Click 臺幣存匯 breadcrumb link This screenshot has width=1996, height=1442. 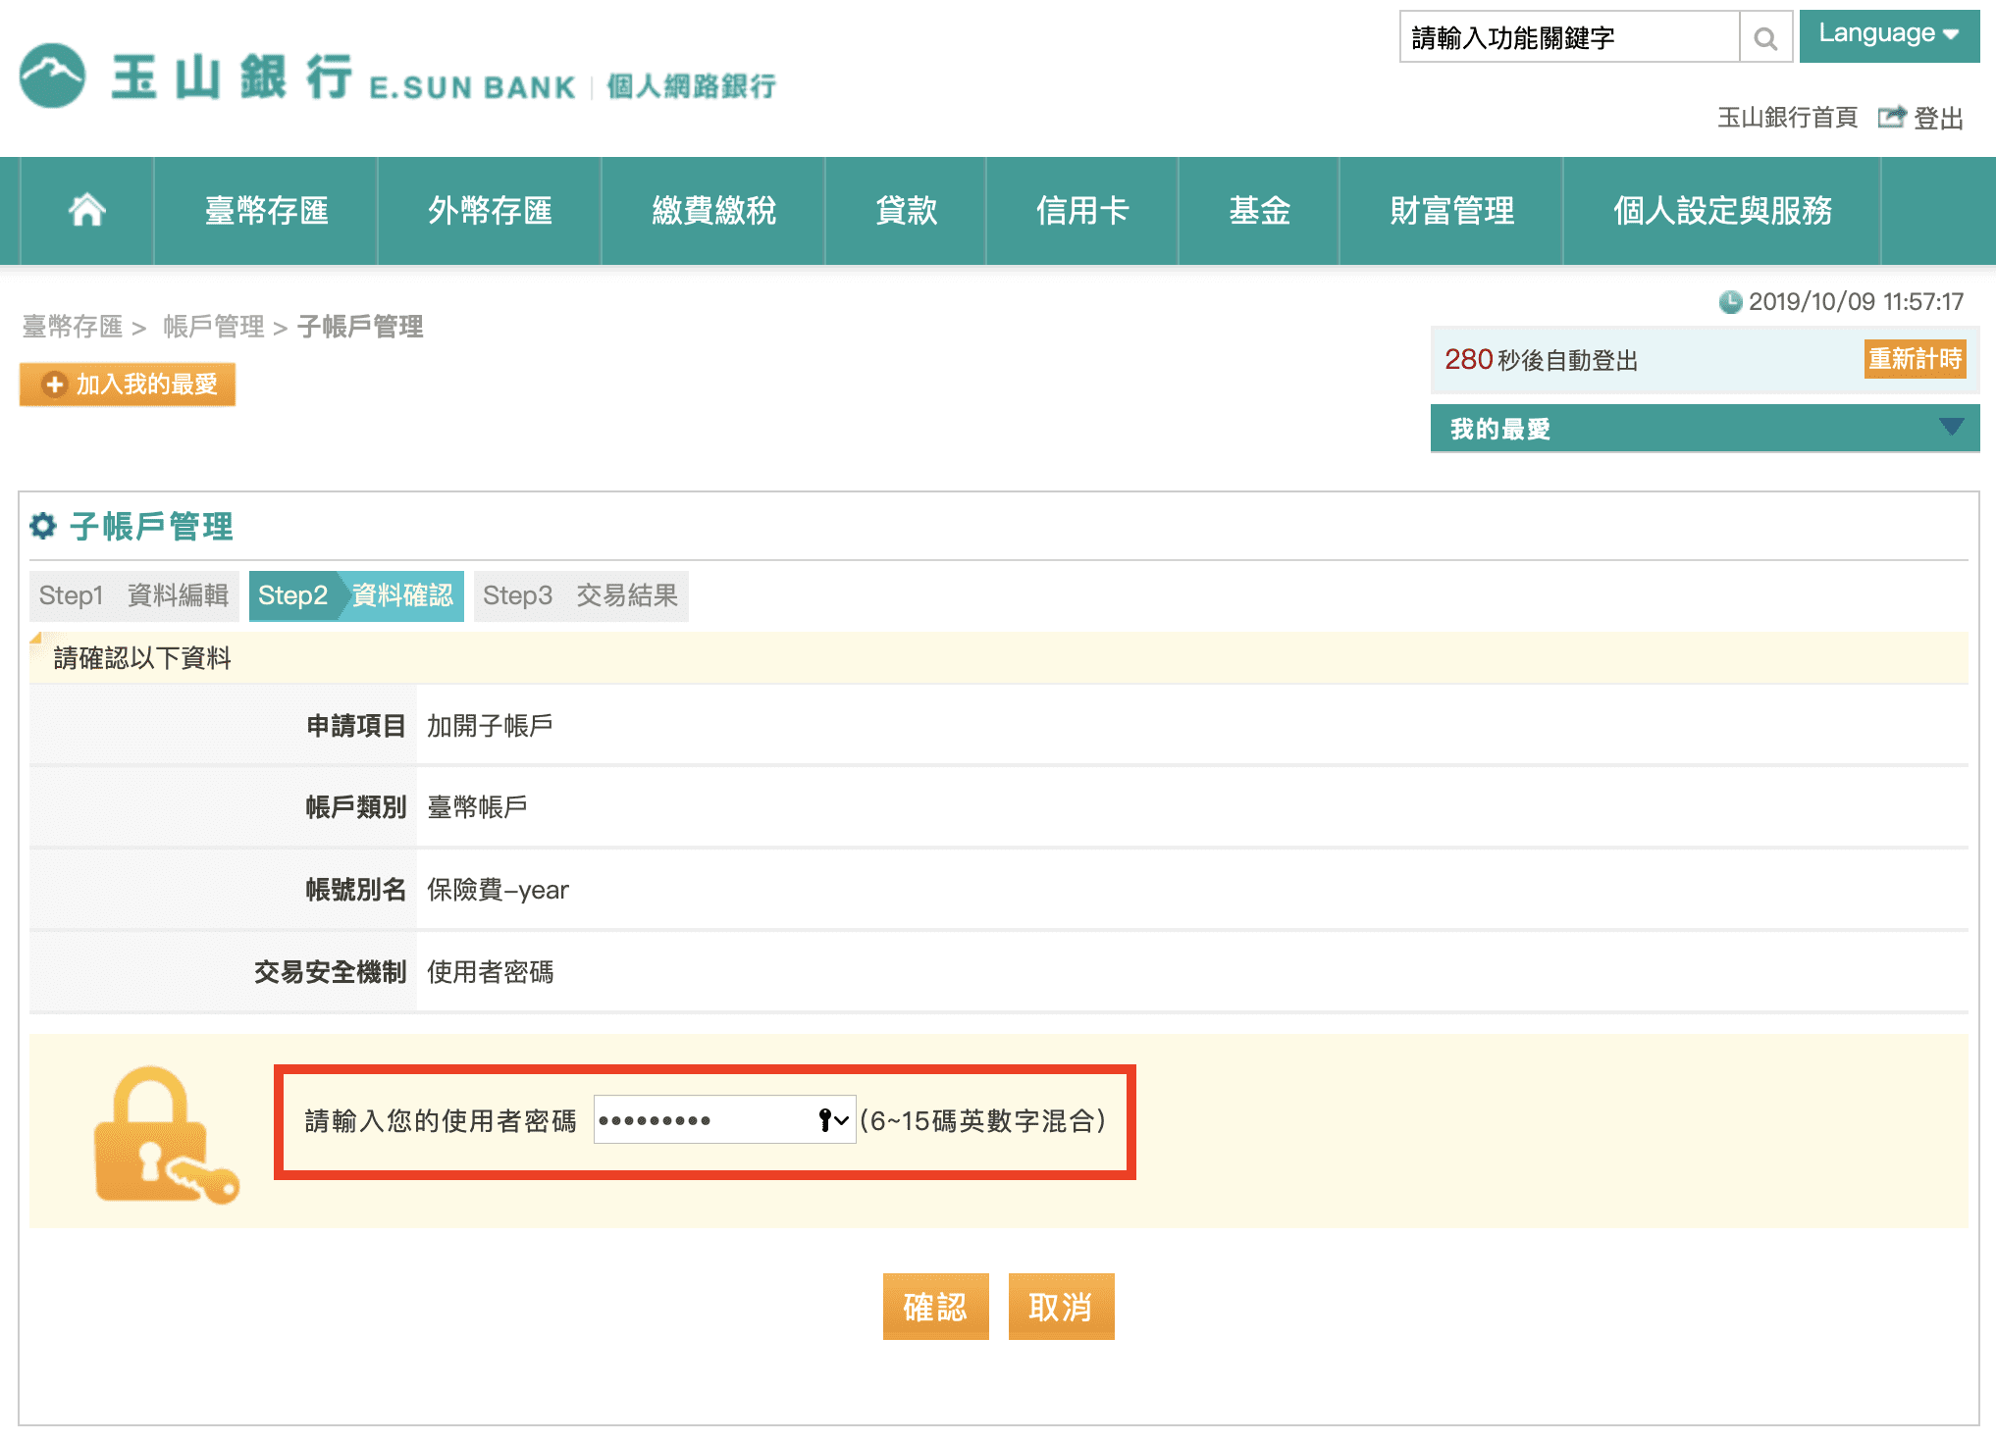coord(73,327)
